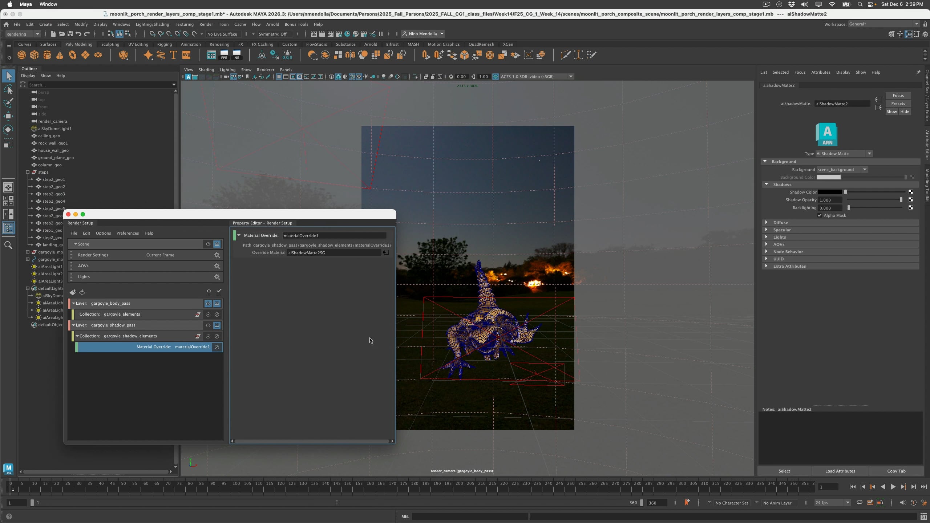Click the play forward button on timeline
This screenshot has height=523, width=930.
(893, 487)
